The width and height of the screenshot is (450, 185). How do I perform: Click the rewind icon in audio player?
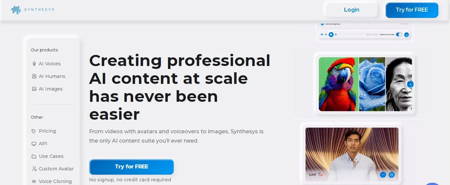[322, 34]
